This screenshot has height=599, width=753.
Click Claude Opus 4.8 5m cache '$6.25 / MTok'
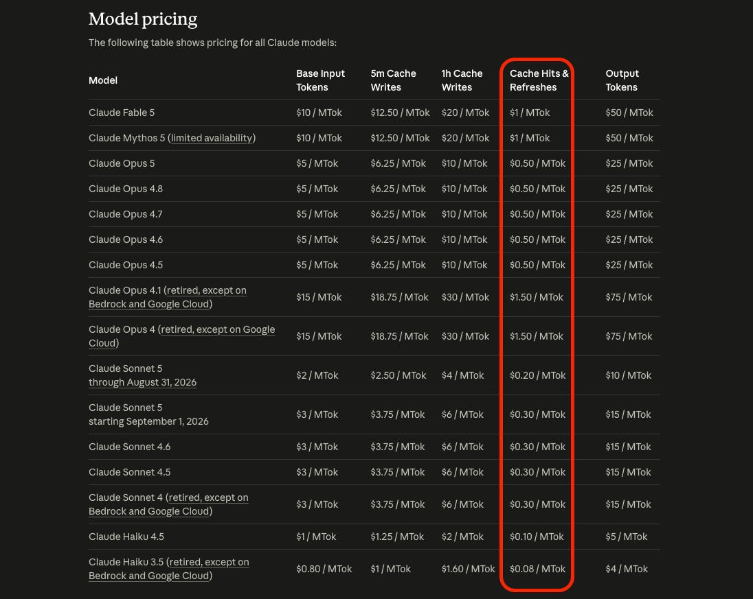(x=398, y=189)
